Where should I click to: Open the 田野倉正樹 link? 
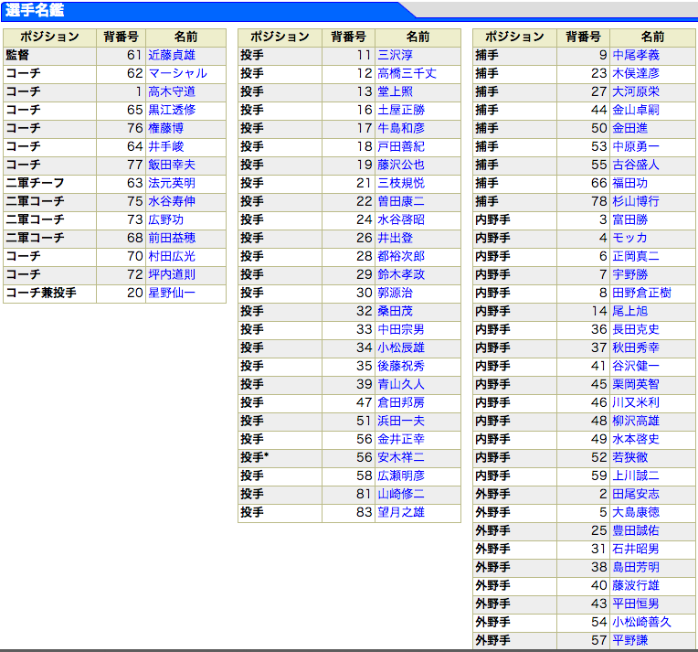point(641,293)
